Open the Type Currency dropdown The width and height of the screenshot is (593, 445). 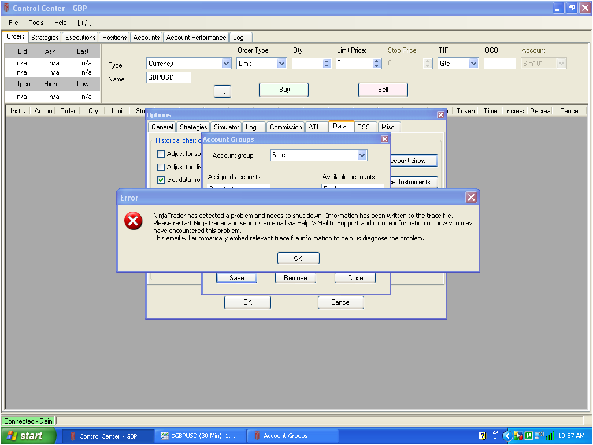pos(226,64)
